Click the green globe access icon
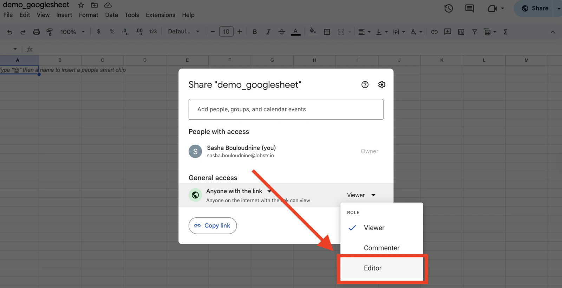The image size is (562, 288). pos(195,195)
